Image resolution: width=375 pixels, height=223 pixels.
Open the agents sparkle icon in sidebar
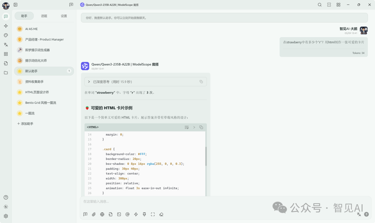pyautogui.click(x=6, y=26)
